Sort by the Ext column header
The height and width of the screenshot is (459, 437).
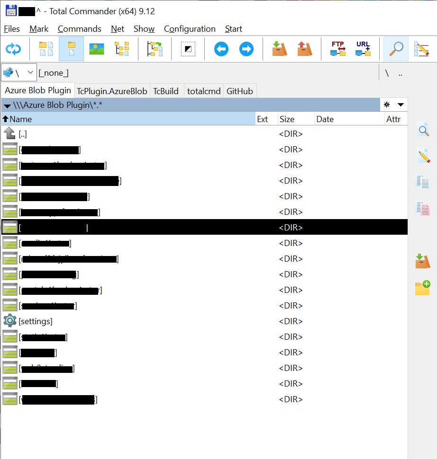[266, 119]
